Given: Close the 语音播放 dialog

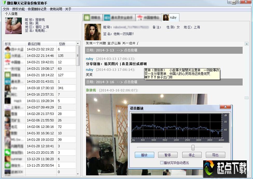Looking at the screenshot, I should [x=226, y=107].
